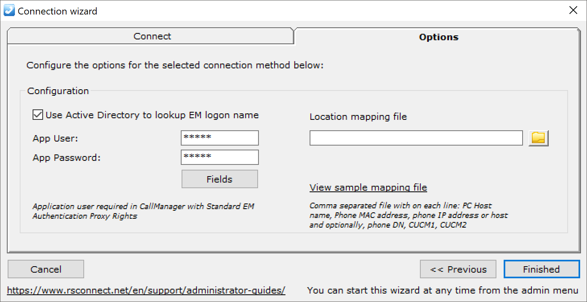Focus the App Password input field
The width and height of the screenshot is (587, 302).
click(x=220, y=157)
